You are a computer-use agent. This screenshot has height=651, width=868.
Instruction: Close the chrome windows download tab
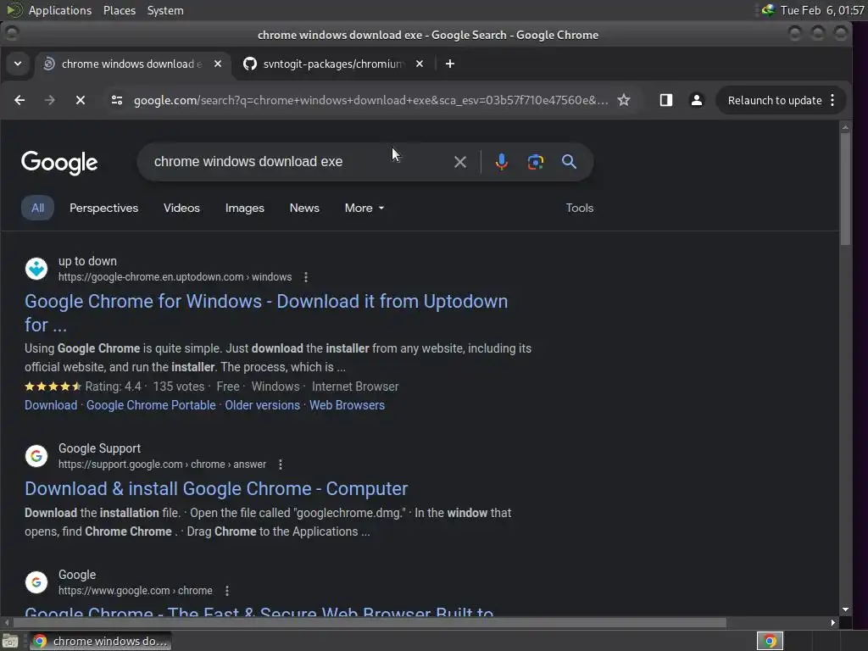coord(218,64)
